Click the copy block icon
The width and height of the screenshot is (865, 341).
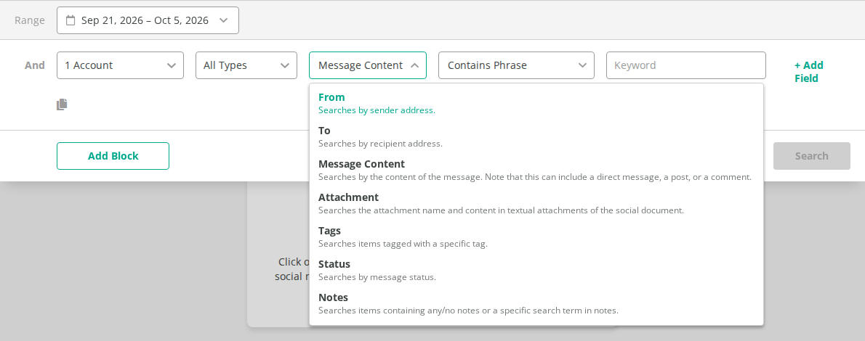point(62,104)
